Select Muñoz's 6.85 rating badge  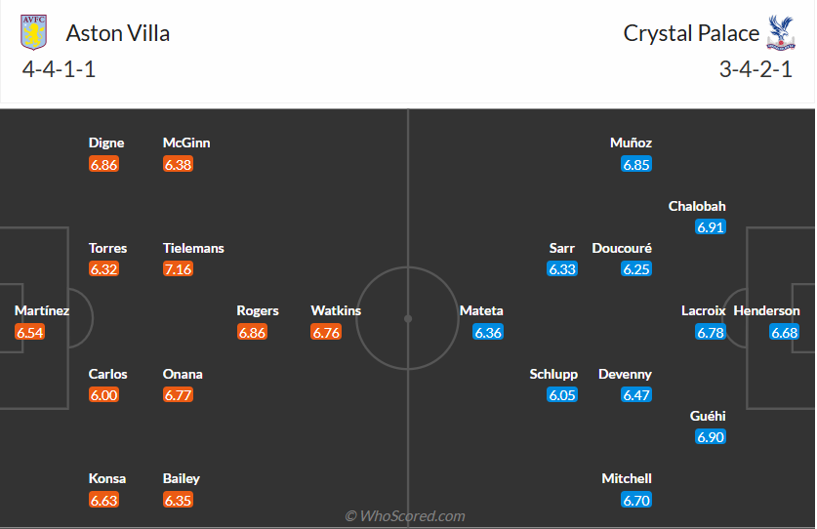[636, 165]
